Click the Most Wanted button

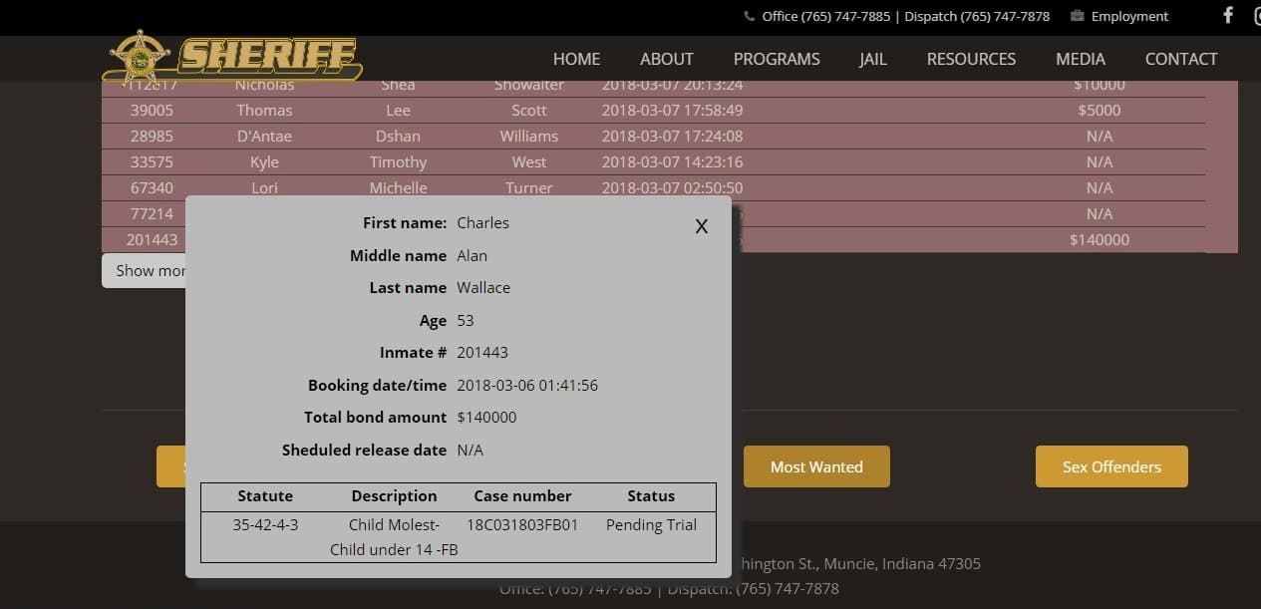point(816,466)
